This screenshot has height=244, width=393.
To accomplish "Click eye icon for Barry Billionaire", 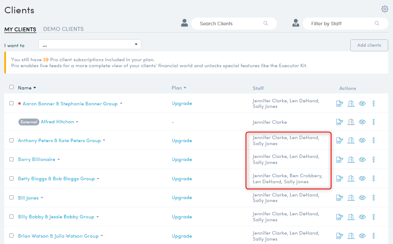I will pos(362,160).
